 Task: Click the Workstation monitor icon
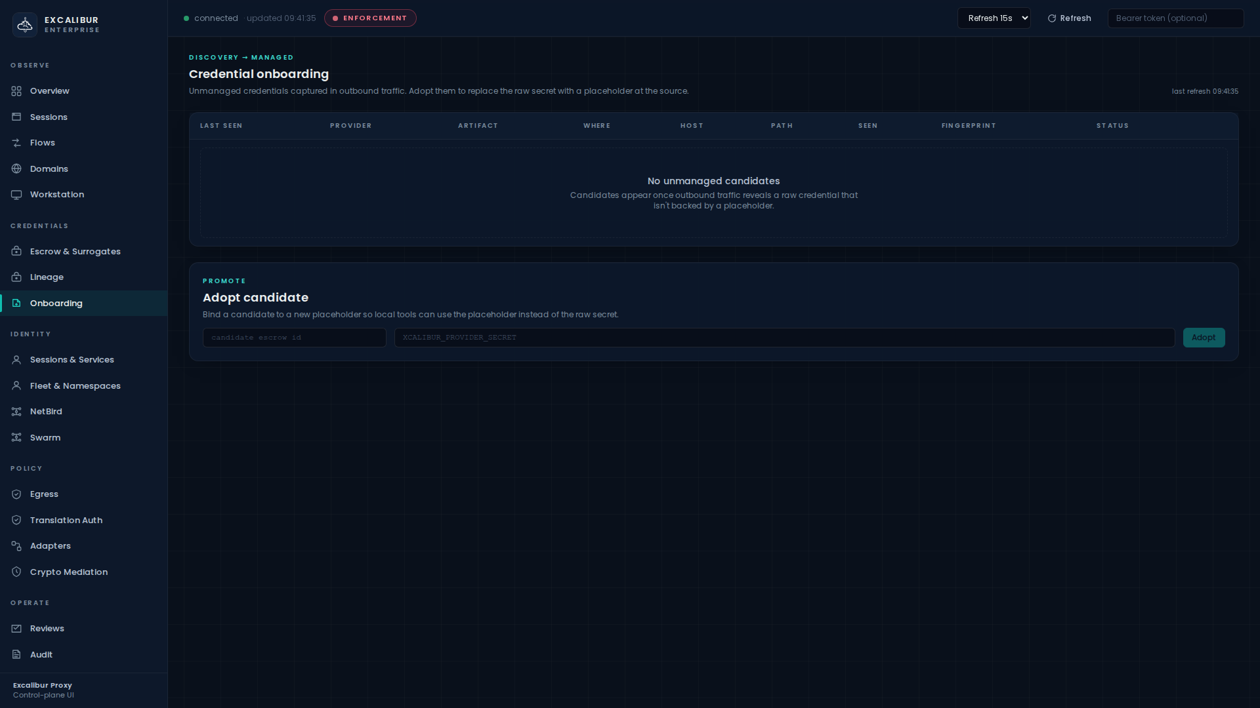(x=16, y=195)
